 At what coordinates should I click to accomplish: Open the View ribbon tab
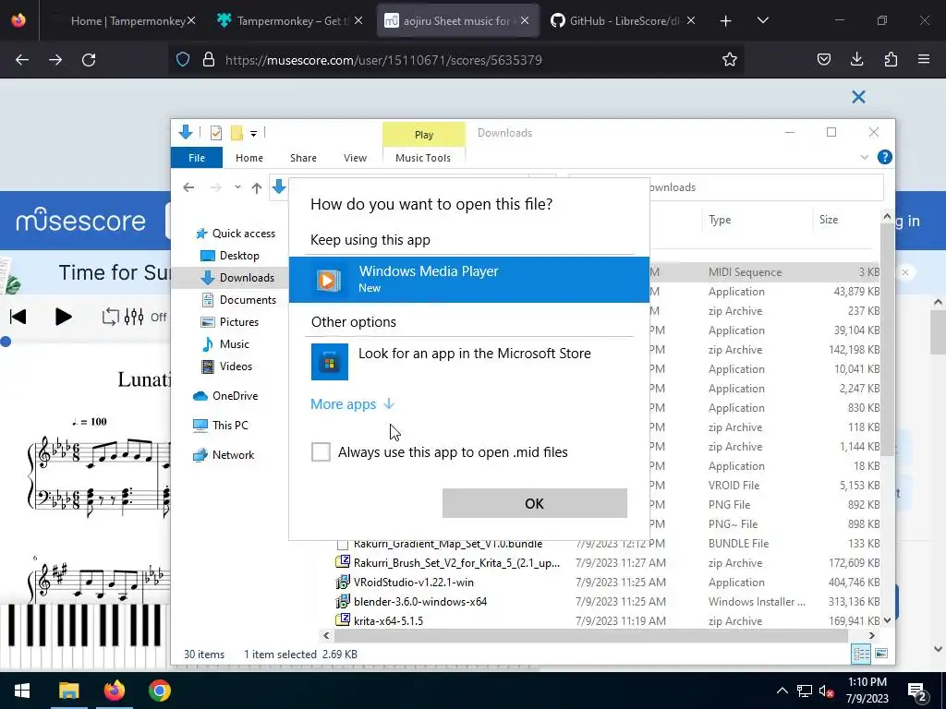356,157
